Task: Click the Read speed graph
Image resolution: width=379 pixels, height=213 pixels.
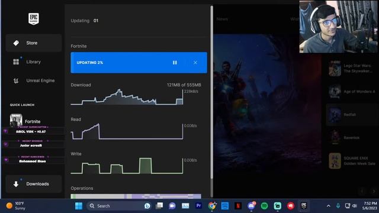Action: pos(127,131)
